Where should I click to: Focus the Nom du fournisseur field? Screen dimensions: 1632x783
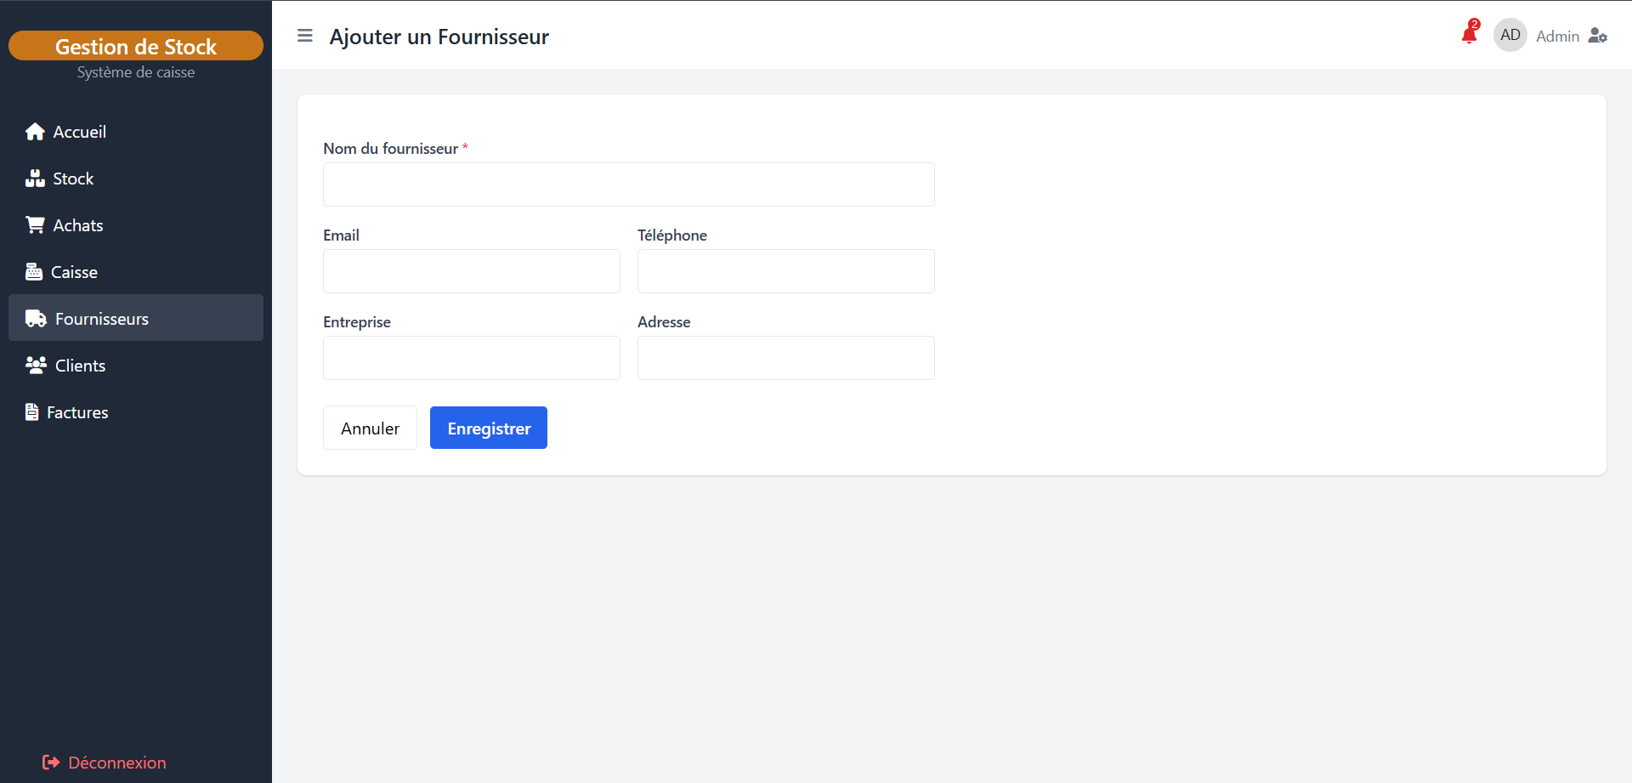(x=628, y=184)
